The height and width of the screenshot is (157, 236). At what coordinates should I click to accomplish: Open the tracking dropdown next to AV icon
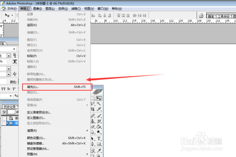pos(9,74)
